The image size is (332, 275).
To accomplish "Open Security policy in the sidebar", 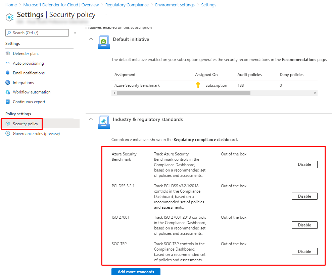I will pyautogui.click(x=25, y=124).
